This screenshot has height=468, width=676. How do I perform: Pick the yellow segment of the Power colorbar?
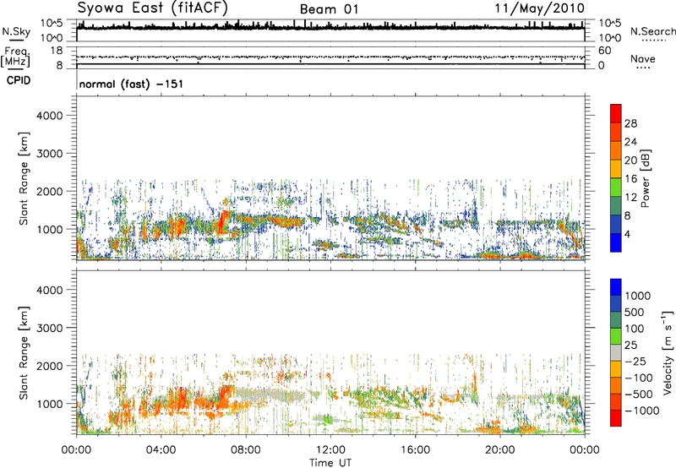click(x=616, y=169)
